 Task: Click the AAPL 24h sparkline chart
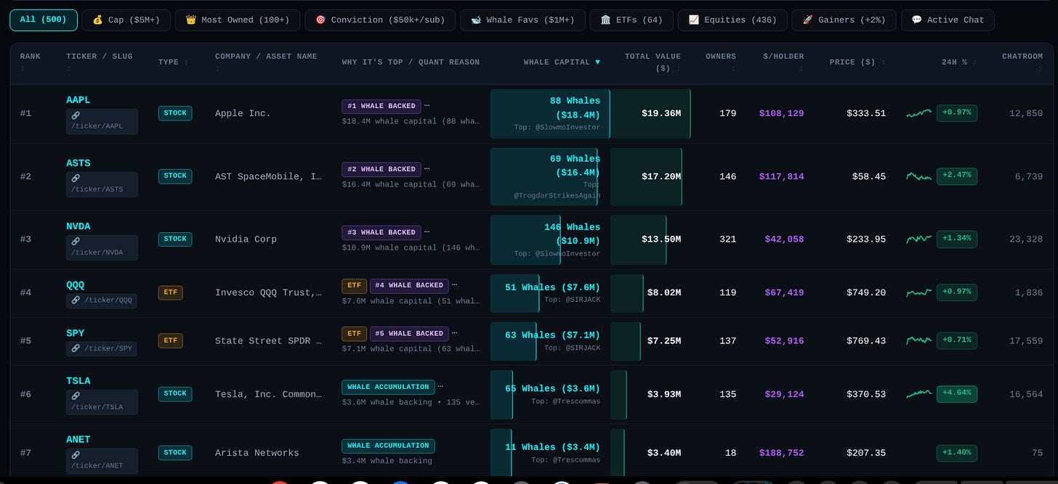click(x=918, y=113)
